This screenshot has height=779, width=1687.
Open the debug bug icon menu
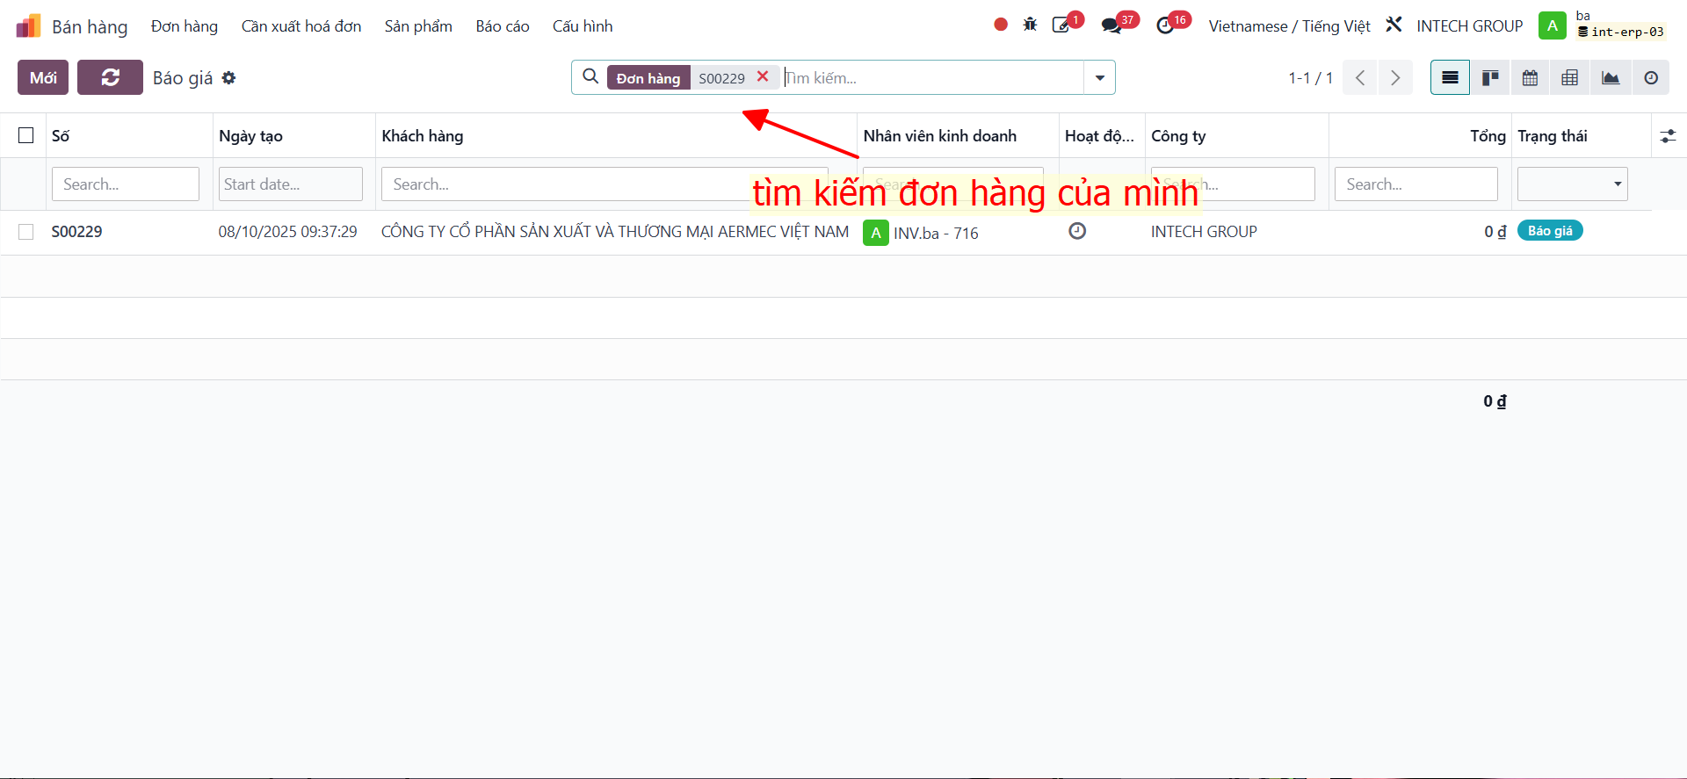point(1031,25)
